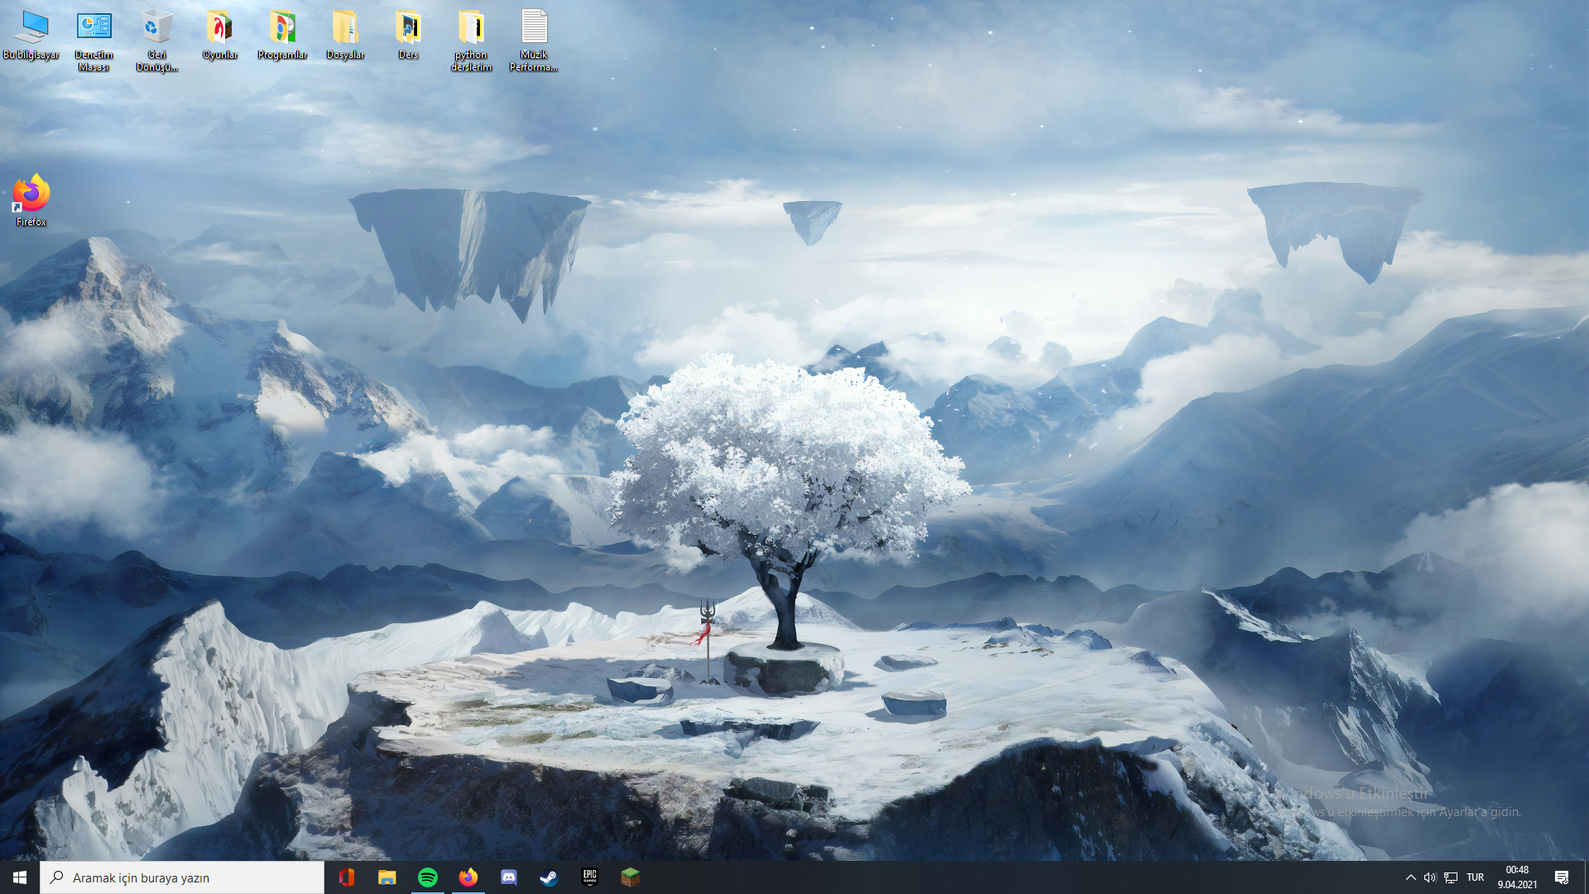Expand hidden system tray icons
Screen dimensions: 1589x894
click(1410, 877)
